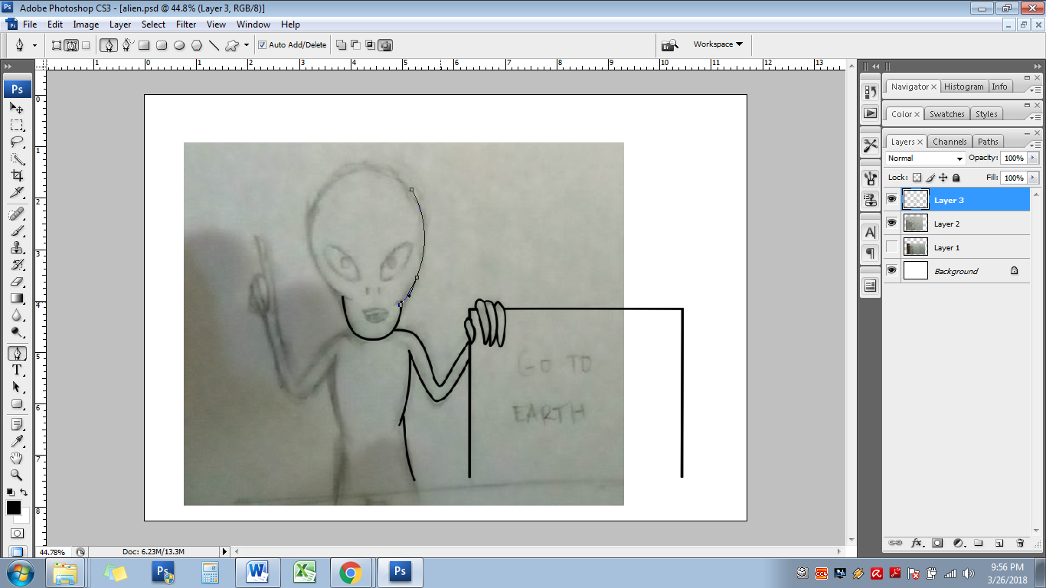This screenshot has height=588, width=1046.
Task: Select the Magic Wand tool
Action: pyautogui.click(x=17, y=158)
